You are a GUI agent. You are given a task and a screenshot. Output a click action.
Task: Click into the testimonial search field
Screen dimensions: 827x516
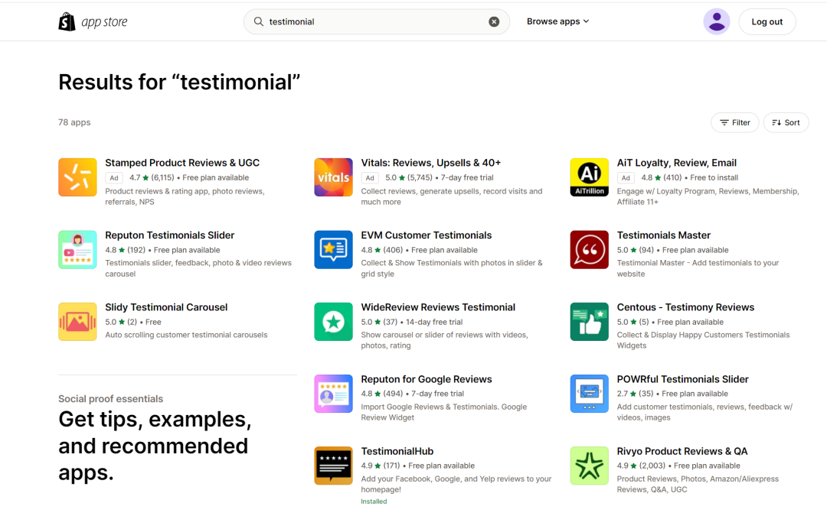point(377,21)
